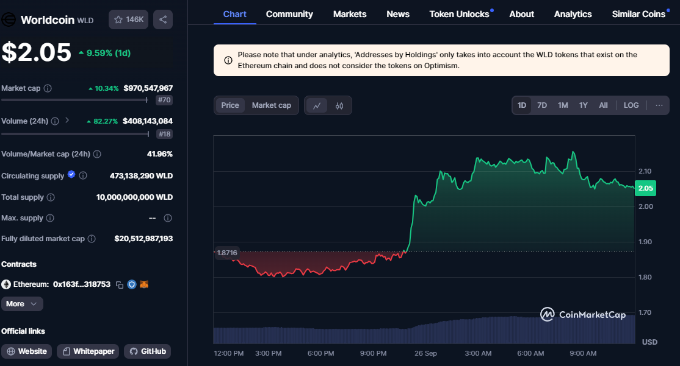Screen dimensions: 680x366
Task: Switch chart to Market cap mode
Action: tap(272, 105)
